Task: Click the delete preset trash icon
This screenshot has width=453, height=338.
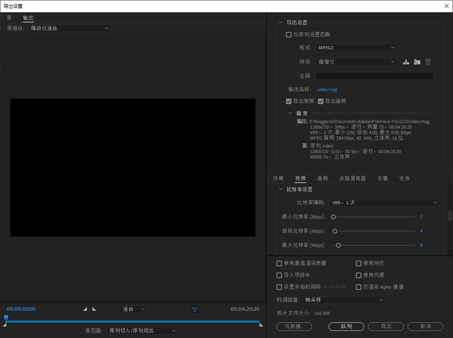Action: 428,62
